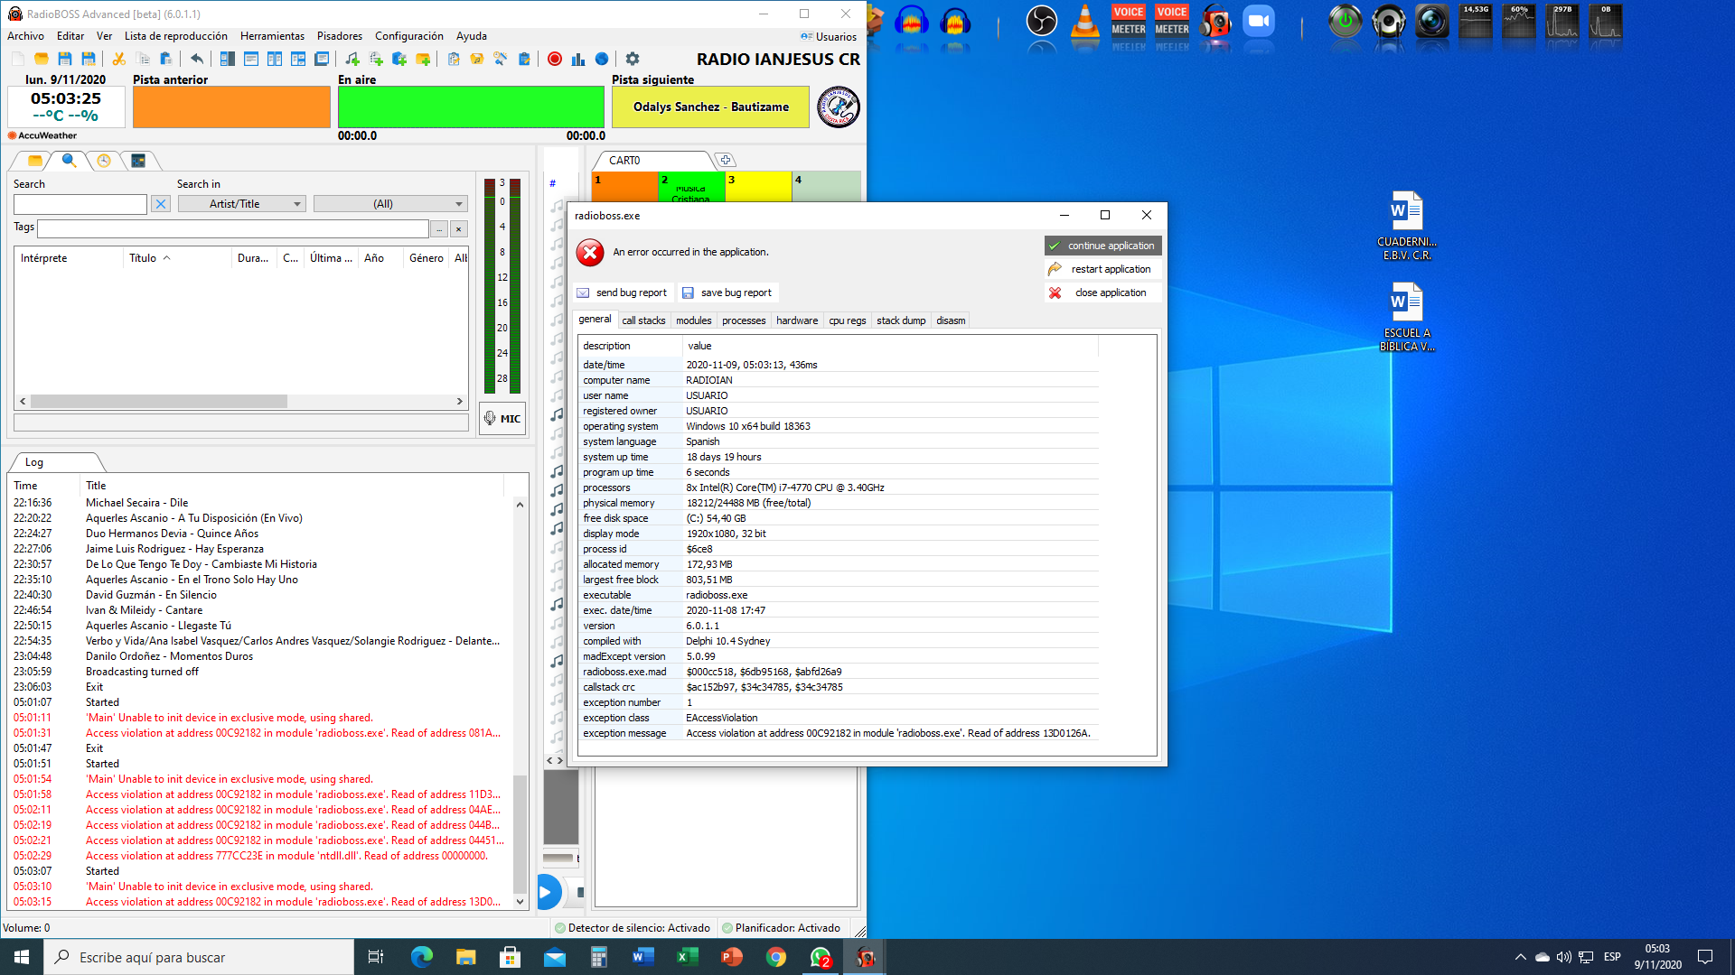The height and width of the screenshot is (975, 1735).
Task: Switch to the file browser folder tab
Action: click(x=34, y=161)
